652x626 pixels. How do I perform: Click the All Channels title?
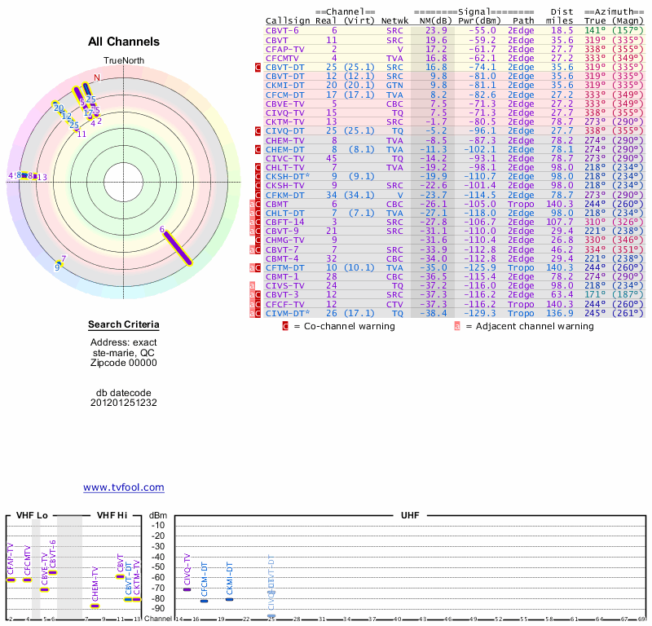(124, 42)
